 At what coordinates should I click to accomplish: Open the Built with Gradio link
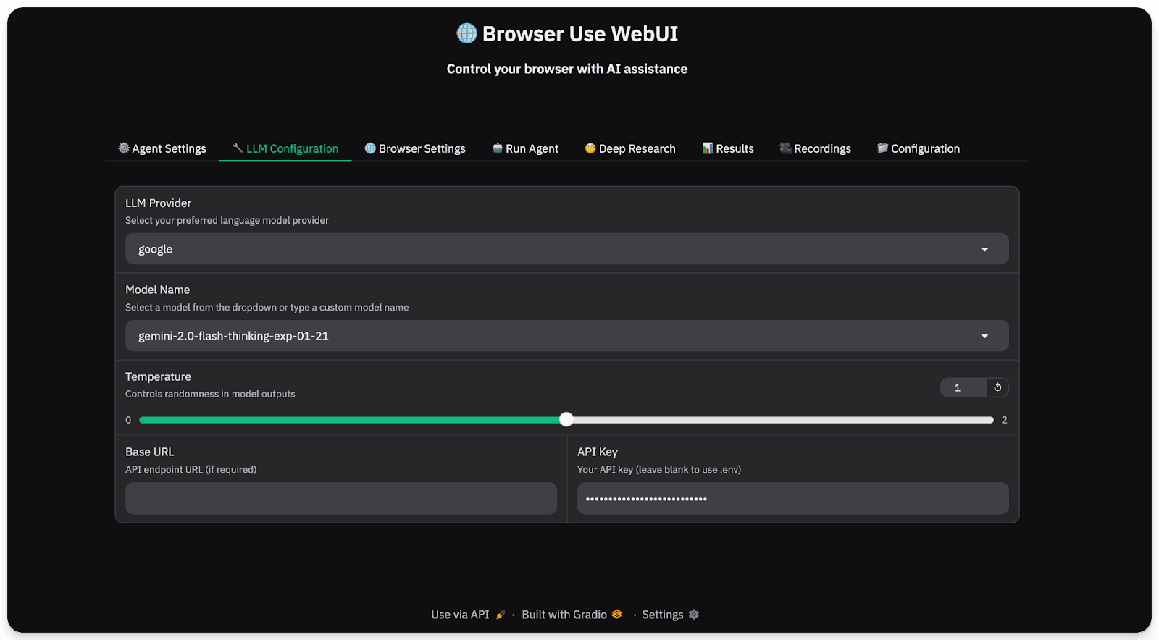pyautogui.click(x=564, y=615)
